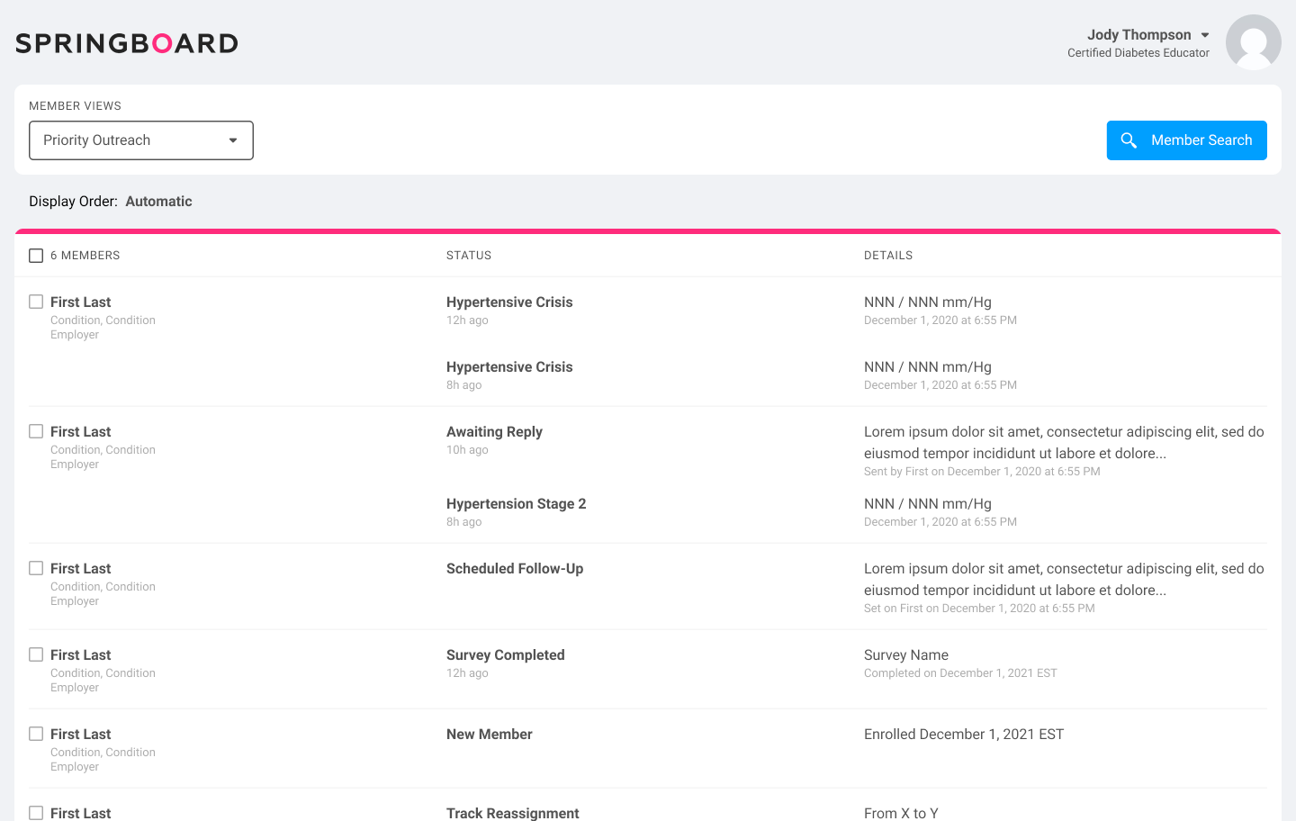
Task: Open First Last in Hypertensive Crisis row
Action: click(81, 302)
